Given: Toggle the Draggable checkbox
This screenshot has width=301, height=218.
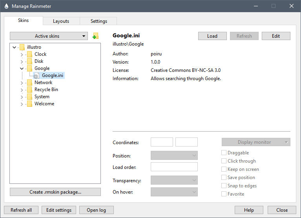Looking at the screenshot, I should 224,153.
